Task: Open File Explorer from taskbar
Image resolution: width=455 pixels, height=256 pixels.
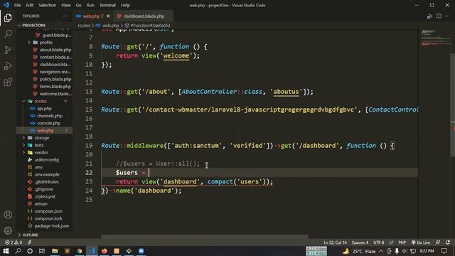Action: 55,251
